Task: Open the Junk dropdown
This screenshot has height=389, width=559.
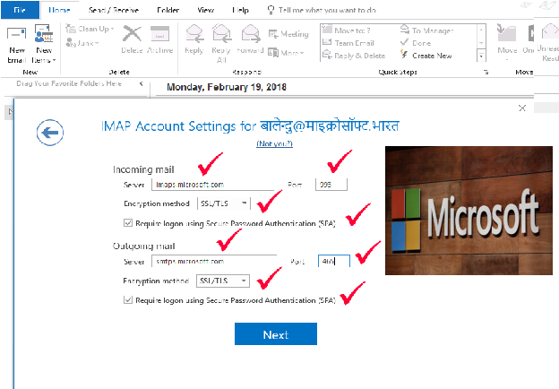Action: (x=82, y=43)
